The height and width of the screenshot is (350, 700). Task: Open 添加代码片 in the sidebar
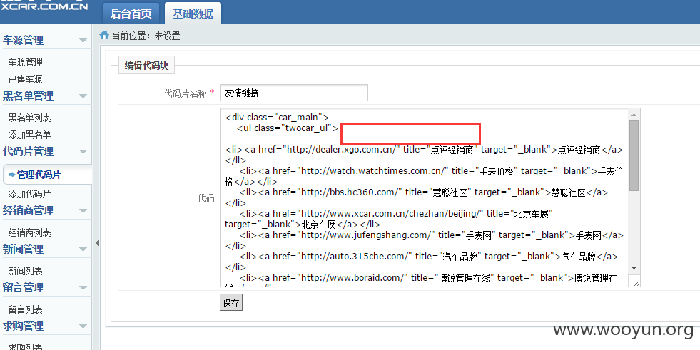(x=29, y=194)
